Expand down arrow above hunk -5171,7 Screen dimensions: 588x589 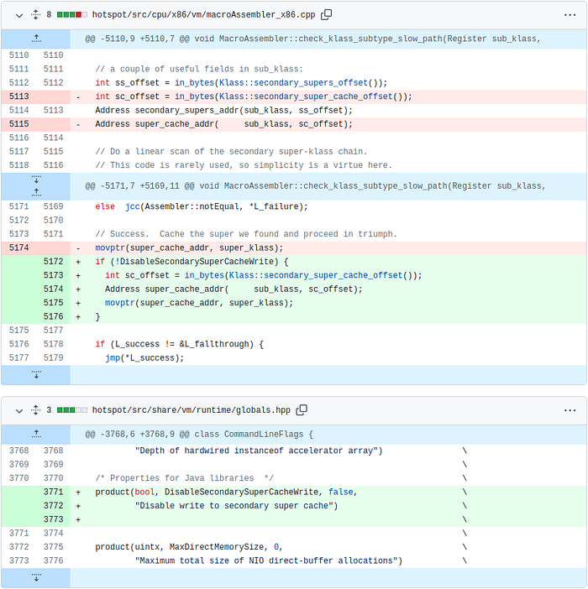click(36, 180)
